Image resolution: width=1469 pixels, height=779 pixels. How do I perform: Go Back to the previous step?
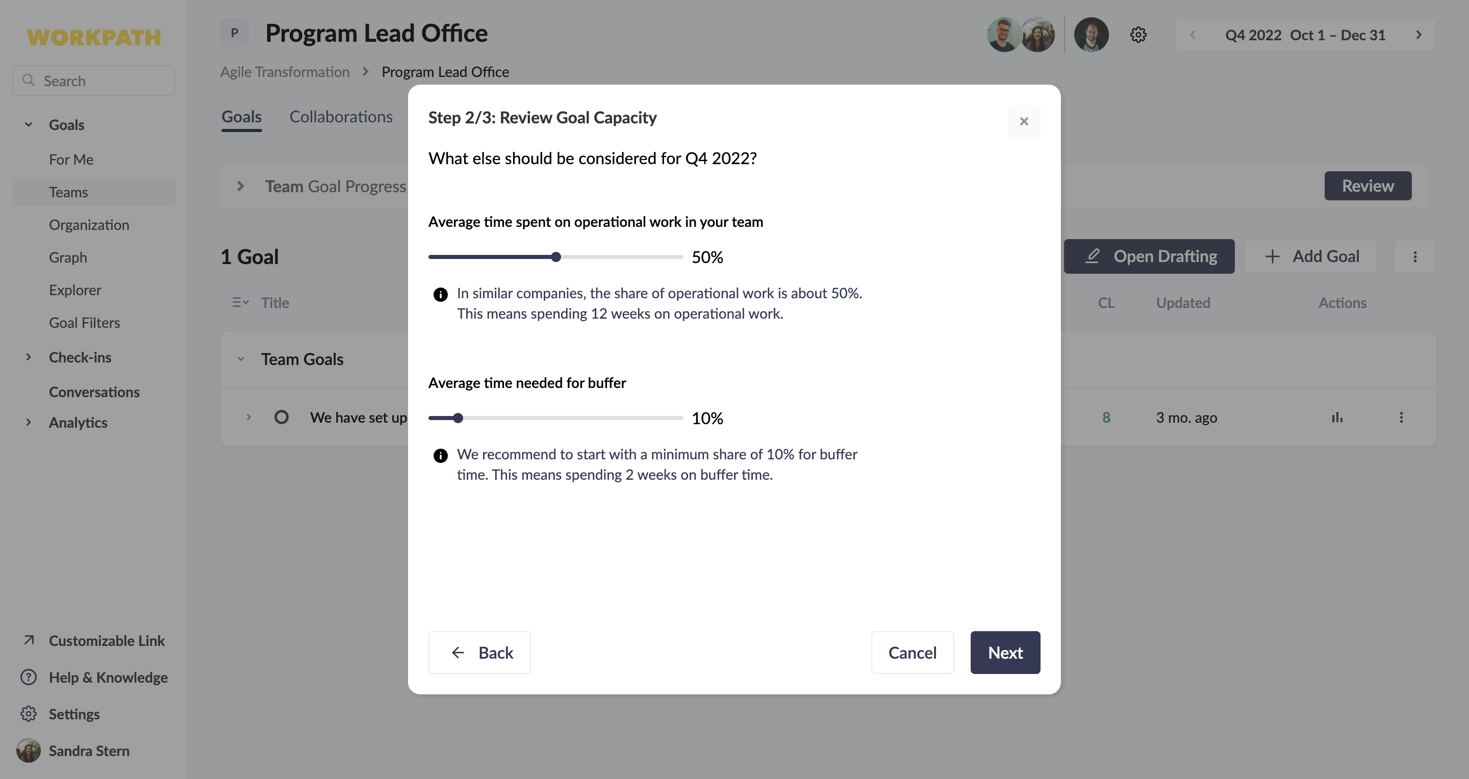pos(479,653)
